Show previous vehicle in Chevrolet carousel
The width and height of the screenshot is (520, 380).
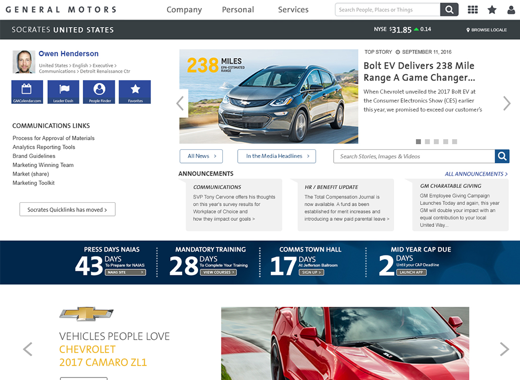(x=27, y=349)
